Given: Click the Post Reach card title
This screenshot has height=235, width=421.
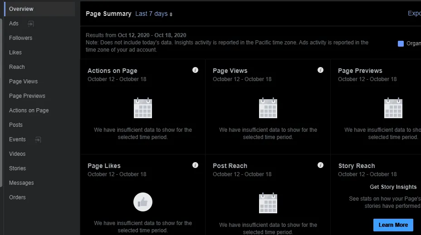Looking at the screenshot, I should point(230,166).
